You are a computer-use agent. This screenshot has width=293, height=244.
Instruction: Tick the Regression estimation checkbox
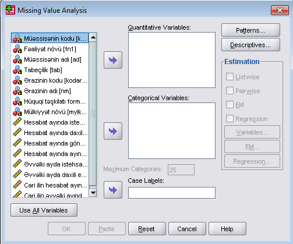[230, 119]
